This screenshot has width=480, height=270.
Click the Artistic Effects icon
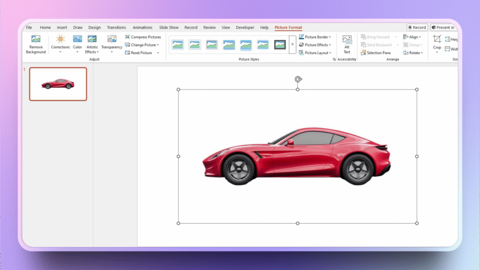click(x=92, y=39)
